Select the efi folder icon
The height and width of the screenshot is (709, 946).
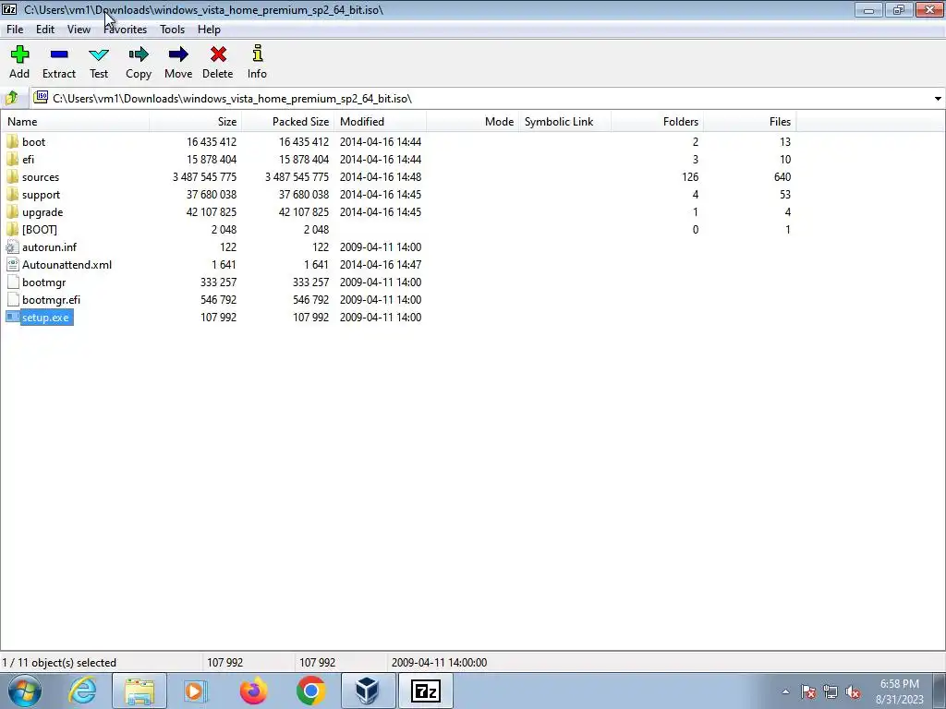tap(12, 159)
